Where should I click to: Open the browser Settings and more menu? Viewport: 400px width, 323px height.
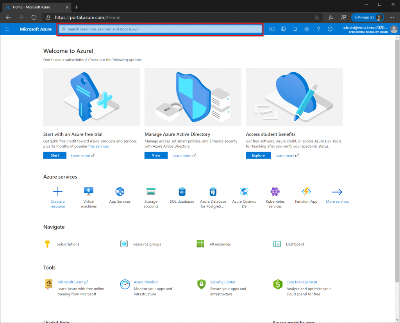click(391, 18)
